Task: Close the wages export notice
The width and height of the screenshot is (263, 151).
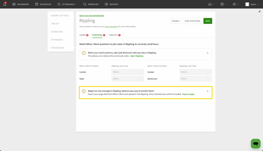Action: pos(208,91)
